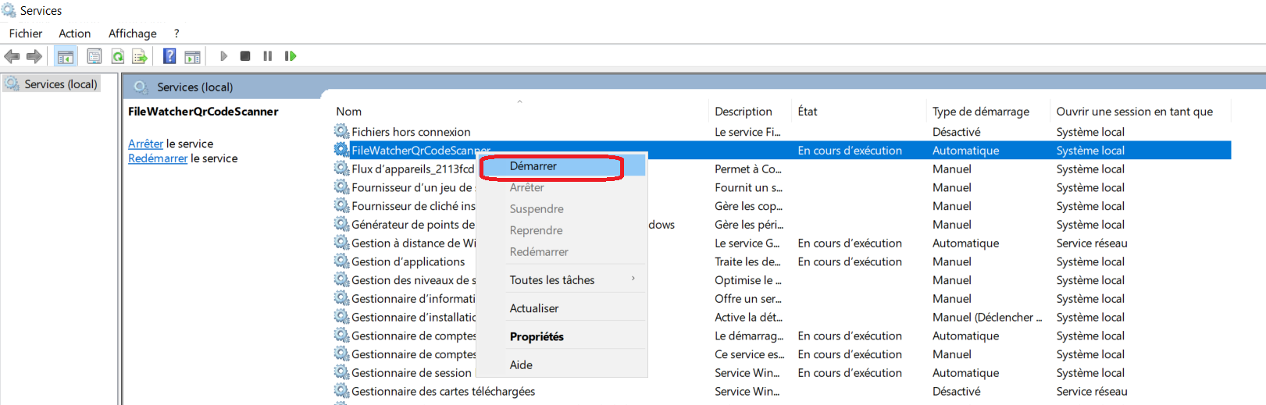Open Help using blue question icon
Image resolution: width=1266 pixels, height=405 pixels.
(169, 56)
